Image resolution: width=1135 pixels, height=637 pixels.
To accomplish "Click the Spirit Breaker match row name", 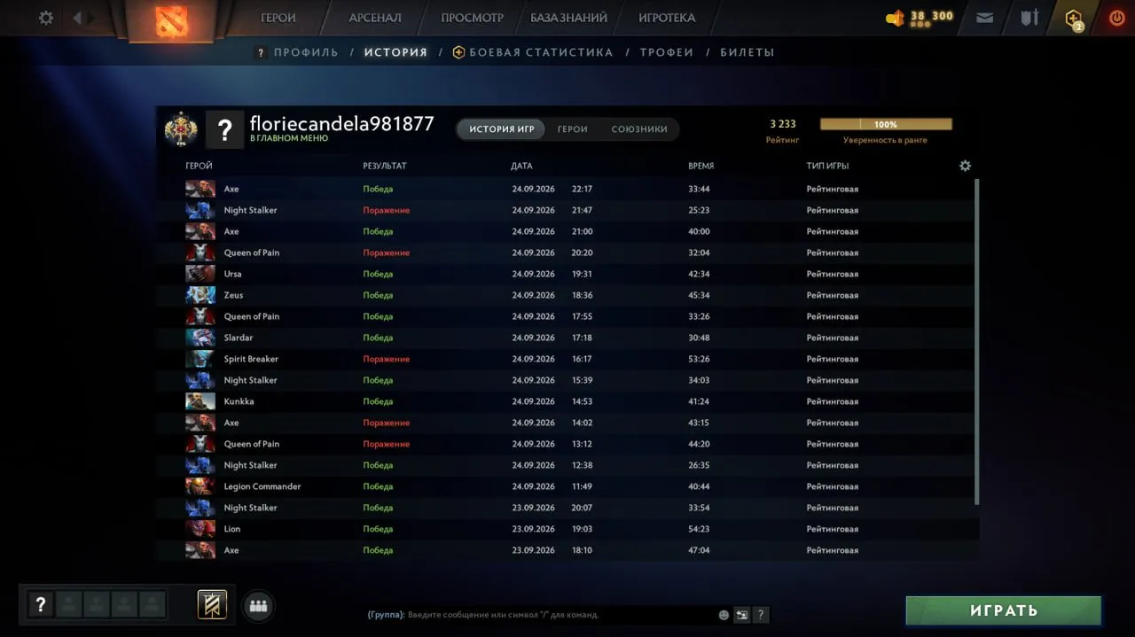I will coord(251,359).
